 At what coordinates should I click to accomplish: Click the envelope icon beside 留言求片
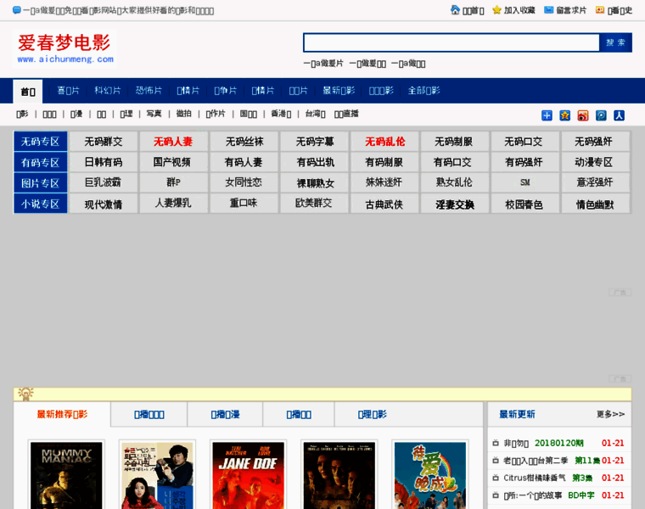click(x=549, y=10)
